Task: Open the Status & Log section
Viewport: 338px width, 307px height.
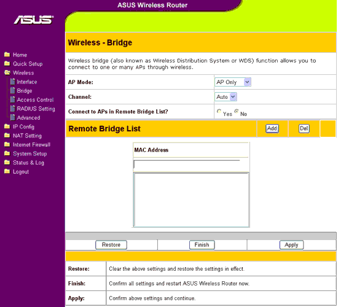Action: coord(28,163)
